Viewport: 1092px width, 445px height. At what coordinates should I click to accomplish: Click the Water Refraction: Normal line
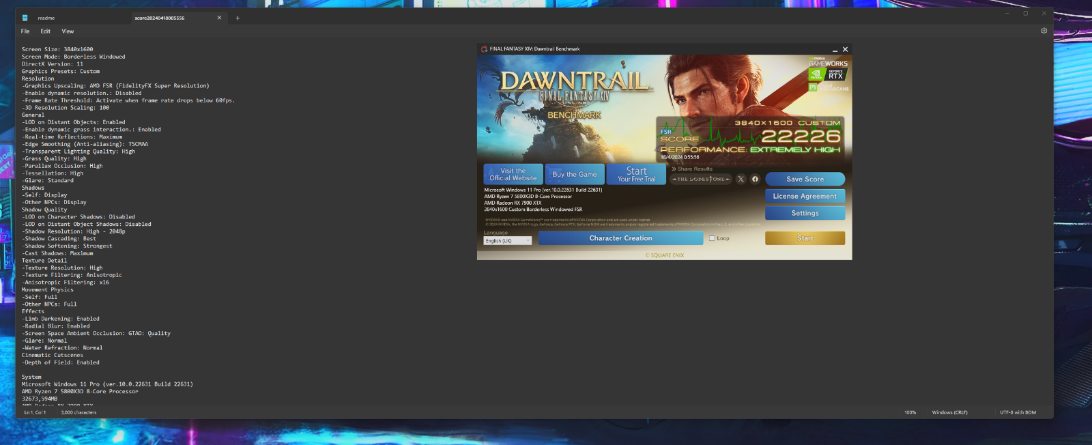click(62, 347)
